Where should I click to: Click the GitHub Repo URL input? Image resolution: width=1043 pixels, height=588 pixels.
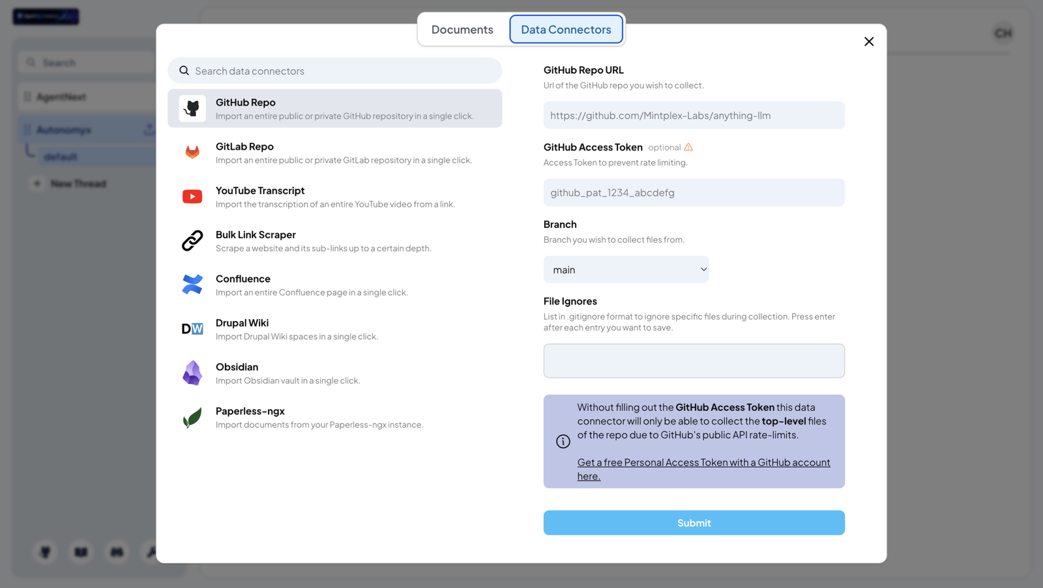coord(693,115)
